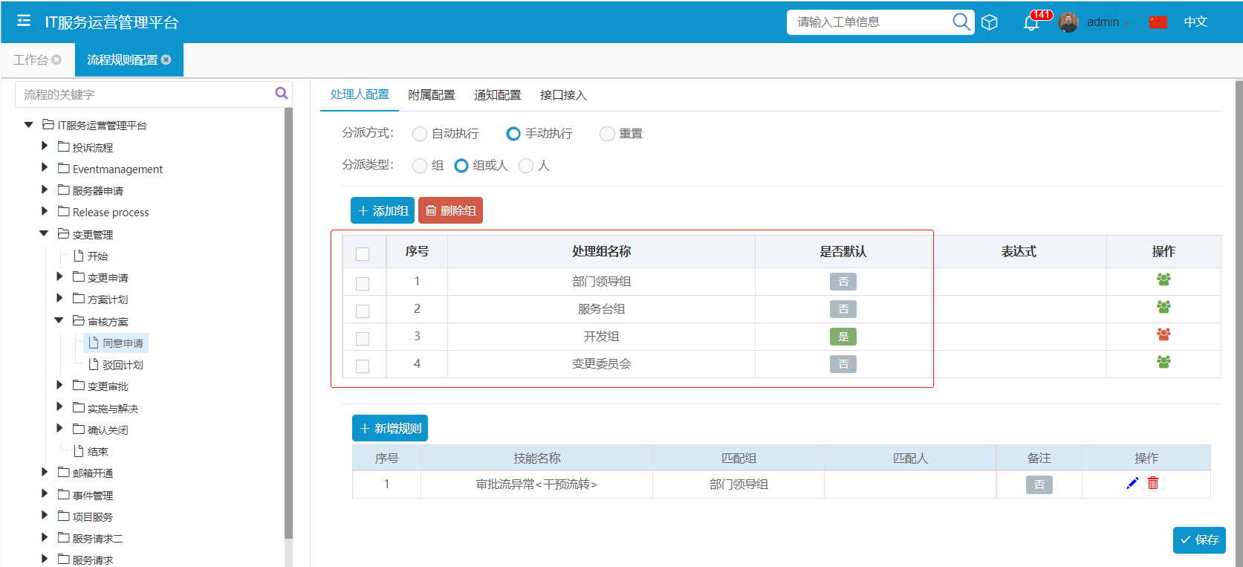Click the 保存 button
The height and width of the screenshot is (567, 1243).
tap(1199, 540)
